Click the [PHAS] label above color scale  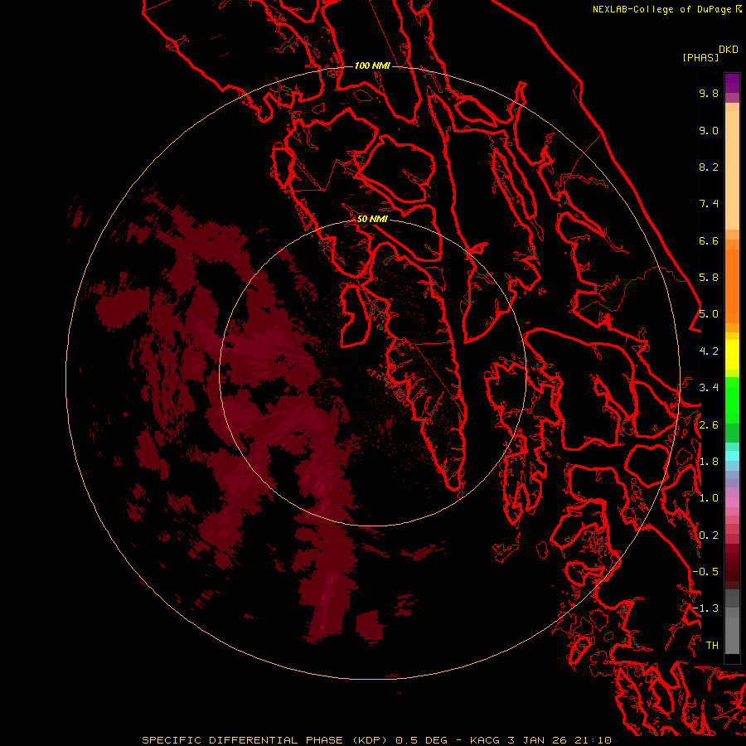pos(700,58)
